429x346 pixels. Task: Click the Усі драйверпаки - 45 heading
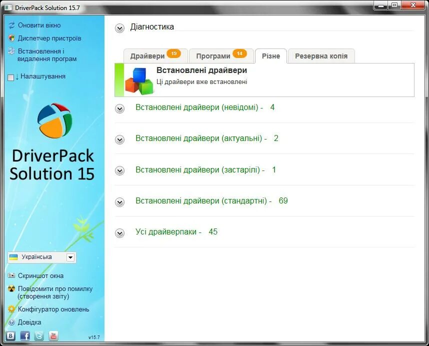coord(176,231)
